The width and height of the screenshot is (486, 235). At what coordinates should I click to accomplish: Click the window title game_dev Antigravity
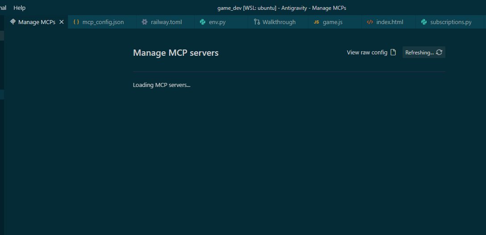tap(282, 8)
